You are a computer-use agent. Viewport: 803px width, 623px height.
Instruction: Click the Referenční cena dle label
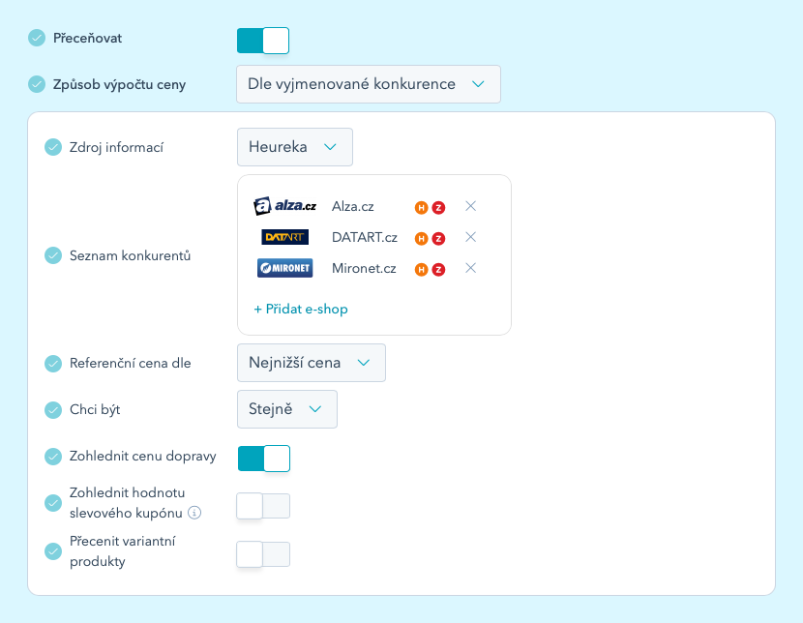pyautogui.click(x=130, y=363)
